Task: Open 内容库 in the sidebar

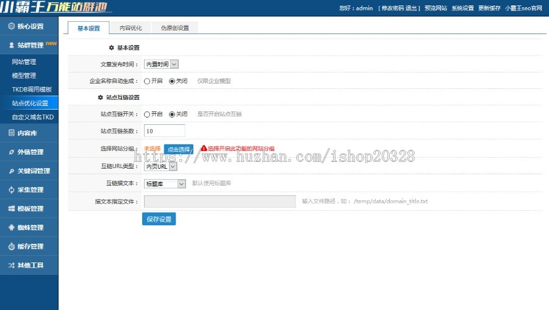Action: point(29,133)
